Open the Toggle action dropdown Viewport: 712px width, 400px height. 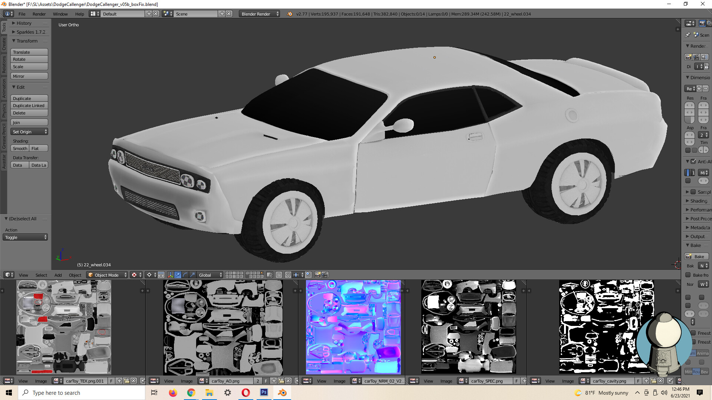(25, 237)
